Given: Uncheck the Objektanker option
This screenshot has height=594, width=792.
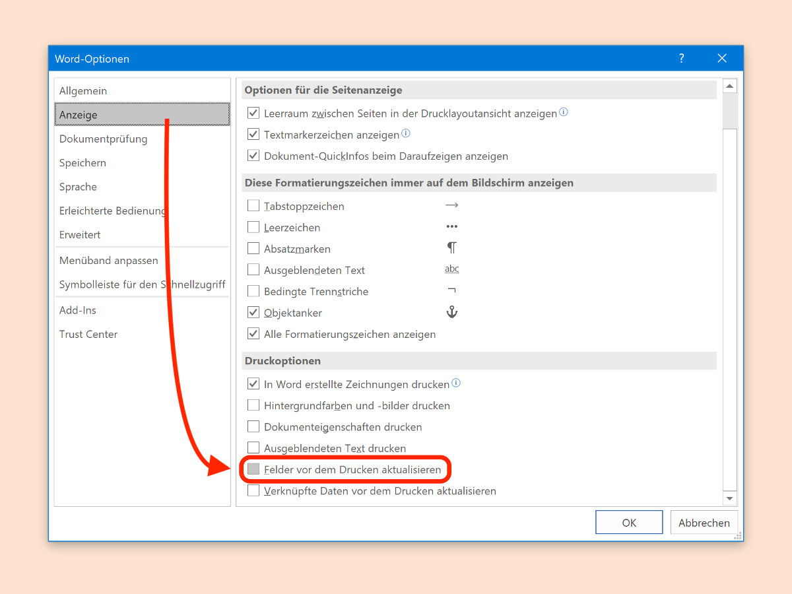Looking at the screenshot, I should (253, 313).
